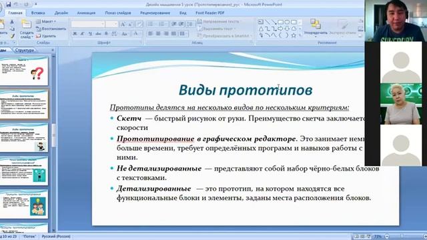The width and height of the screenshot is (427, 240).
Task: Open the Рецензирование tab
Action: click(x=155, y=13)
